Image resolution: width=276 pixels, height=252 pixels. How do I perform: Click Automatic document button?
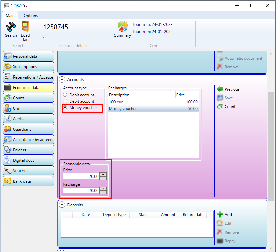pyautogui.click(x=239, y=58)
